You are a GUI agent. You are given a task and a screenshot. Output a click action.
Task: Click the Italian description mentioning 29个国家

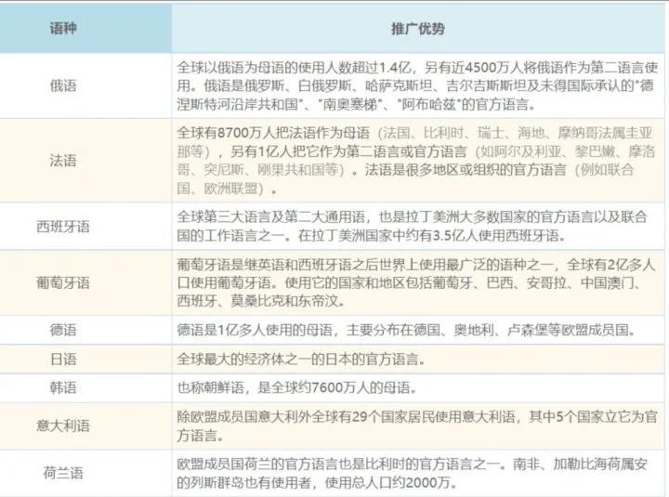coord(417,425)
